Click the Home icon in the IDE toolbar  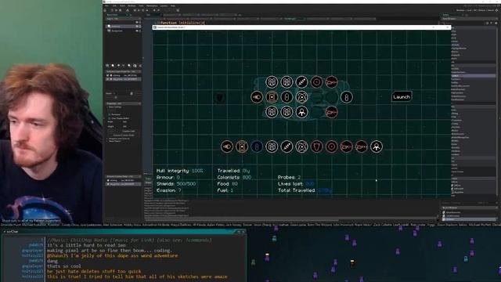(x=105, y=10)
